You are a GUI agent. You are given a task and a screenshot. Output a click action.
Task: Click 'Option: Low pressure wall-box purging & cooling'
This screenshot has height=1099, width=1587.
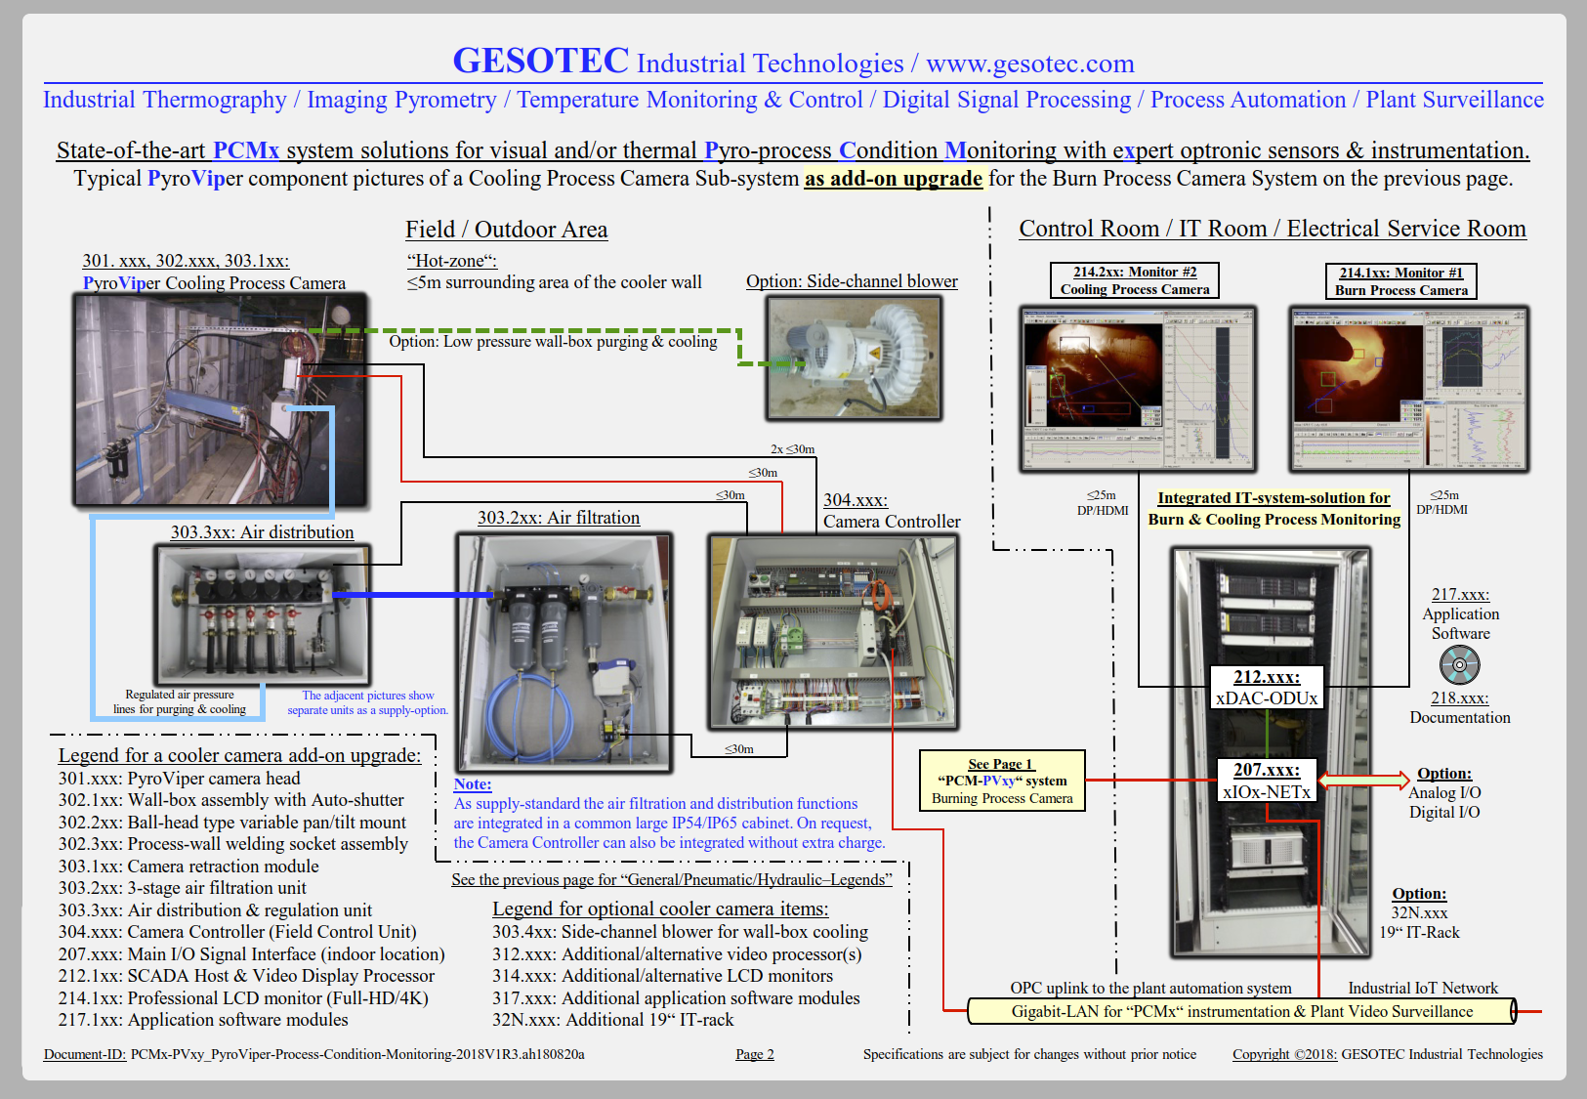pos(554,342)
